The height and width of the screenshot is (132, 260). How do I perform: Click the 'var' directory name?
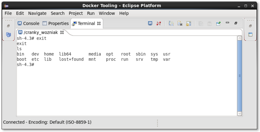[x=167, y=60]
